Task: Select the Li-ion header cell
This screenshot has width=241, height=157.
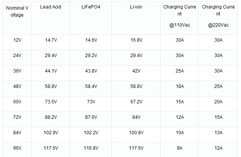Action: 136,18
